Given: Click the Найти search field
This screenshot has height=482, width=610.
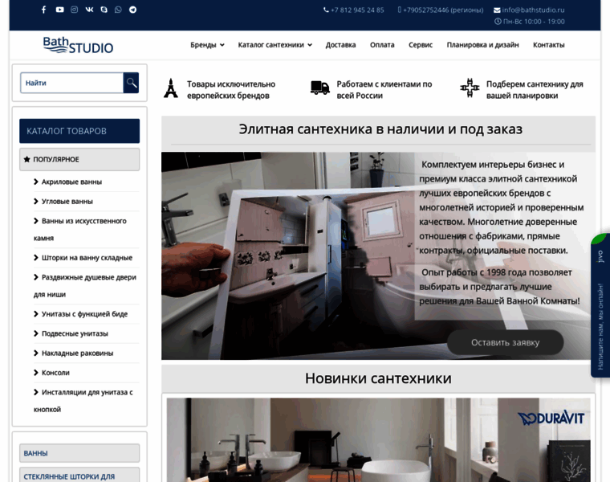Looking at the screenshot, I should click(x=72, y=83).
